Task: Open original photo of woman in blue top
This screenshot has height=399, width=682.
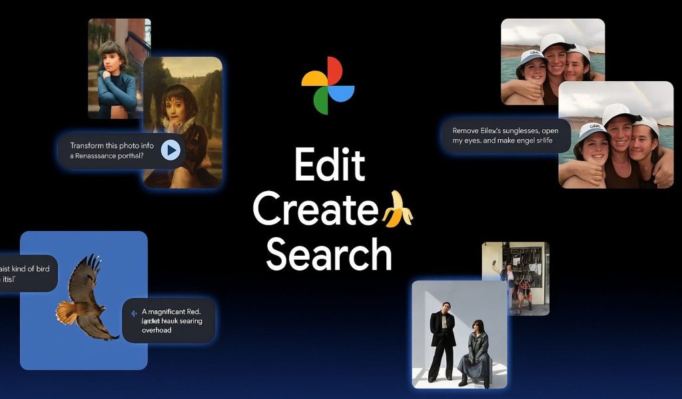Action: coord(113,67)
